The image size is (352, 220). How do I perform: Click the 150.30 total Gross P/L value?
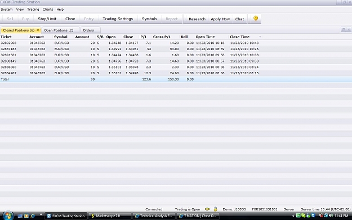173,79
